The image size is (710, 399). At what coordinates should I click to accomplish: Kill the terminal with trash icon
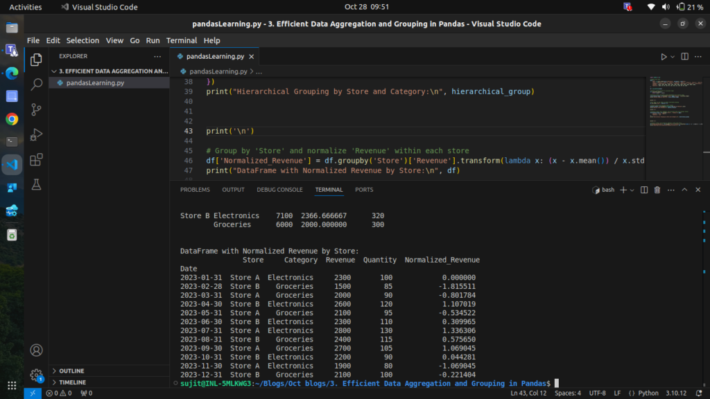pyautogui.click(x=657, y=190)
